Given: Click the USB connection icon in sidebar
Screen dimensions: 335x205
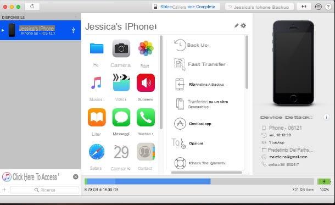Looking at the screenshot, I should coord(73,30).
